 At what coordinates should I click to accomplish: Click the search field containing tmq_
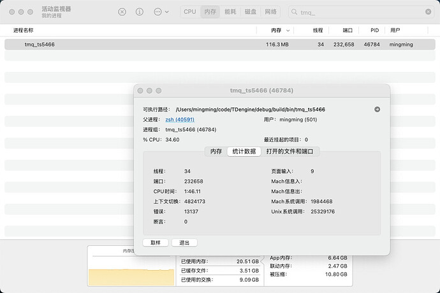coord(357,11)
